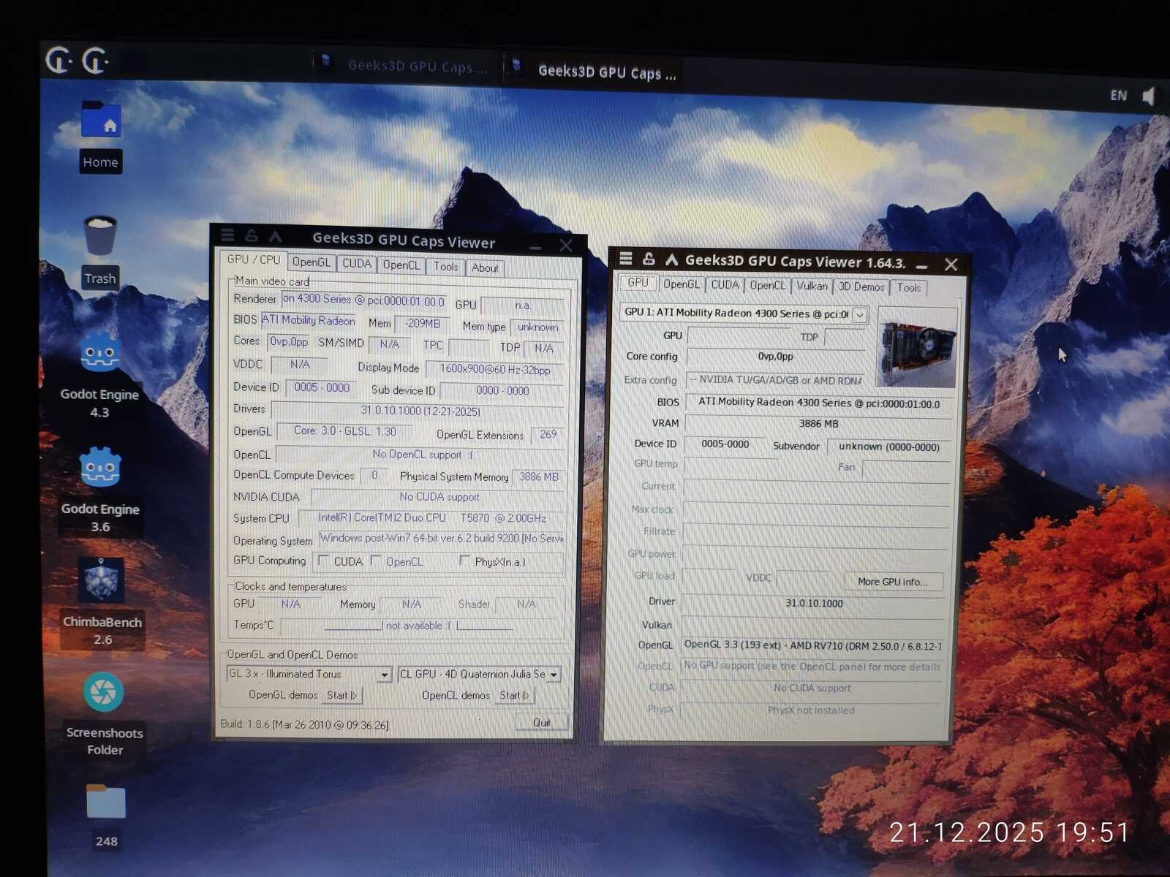Tick the OpenCL checkbox under GPU Computing
This screenshot has height=877, width=1170.
tap(375, 561)
